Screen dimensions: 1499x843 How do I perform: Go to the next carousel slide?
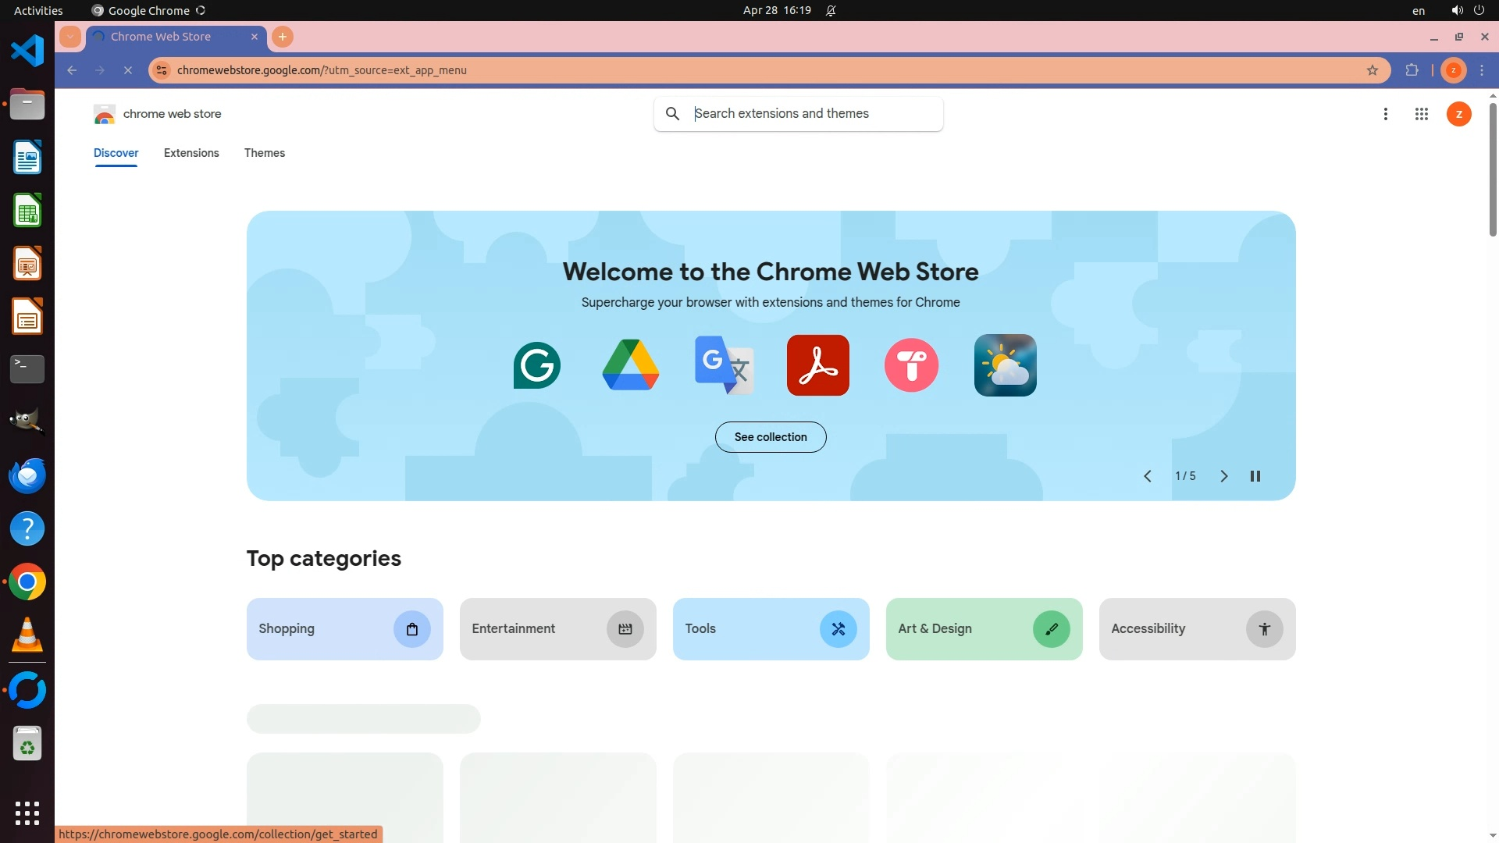[x=1223, y=476]
